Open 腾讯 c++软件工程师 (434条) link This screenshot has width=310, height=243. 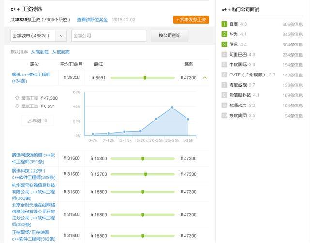coord(31,77)
